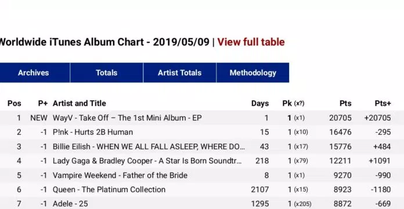Open the View full table link
404x209 pixels.
point(251,42)
